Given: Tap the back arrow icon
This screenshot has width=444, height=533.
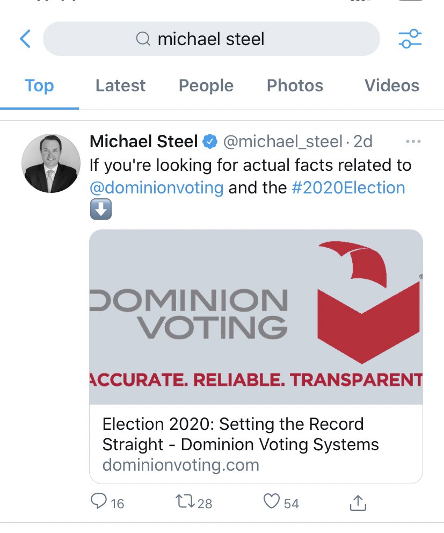Looking at the screenshot, I should 25,39.
